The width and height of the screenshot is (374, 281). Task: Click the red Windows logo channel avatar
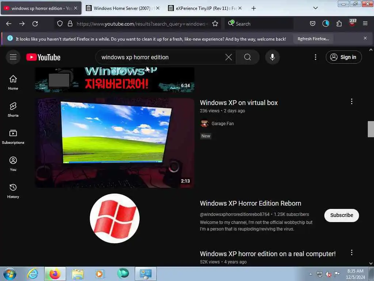(x=115, y=218)
